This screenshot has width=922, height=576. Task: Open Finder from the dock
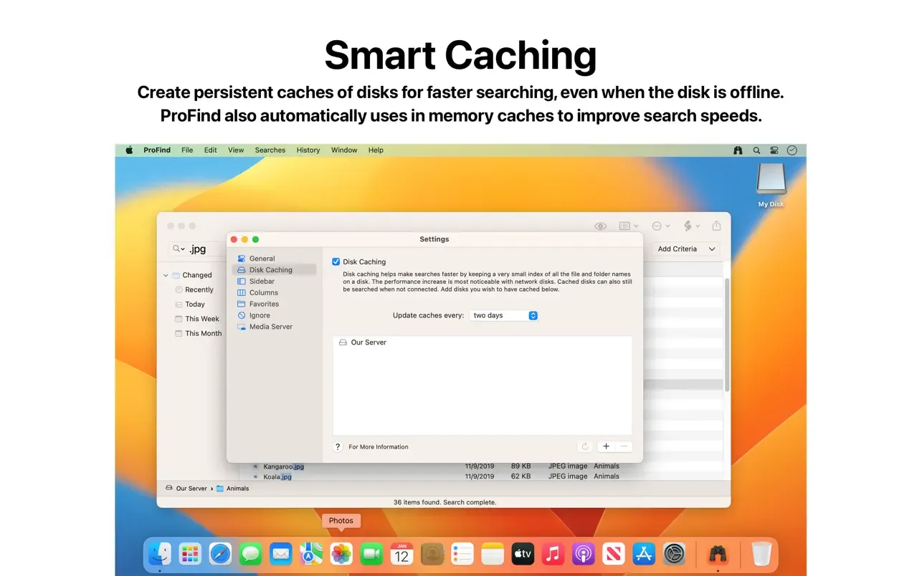(x=159, y=554)
